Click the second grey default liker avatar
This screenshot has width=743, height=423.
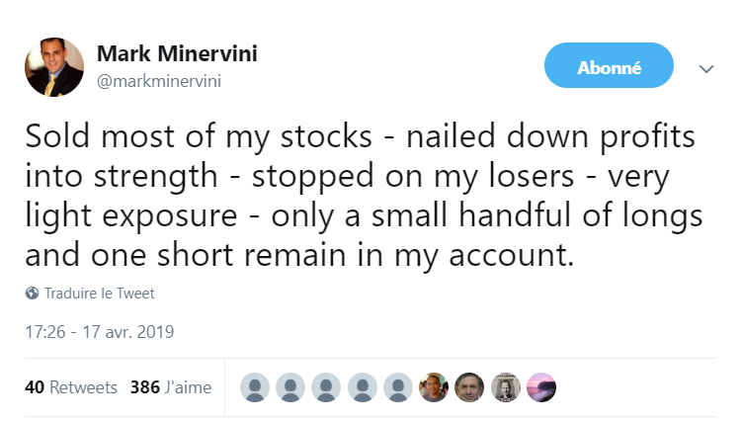tap(291, 387)
